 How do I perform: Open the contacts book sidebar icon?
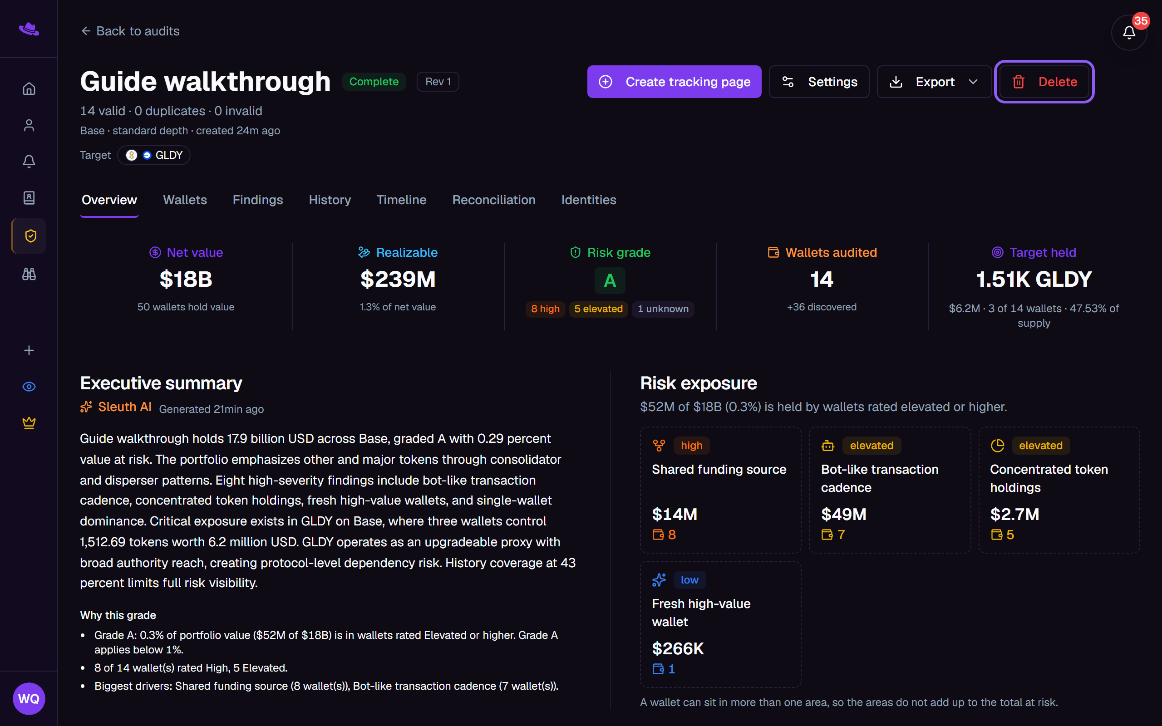[29, 198]
